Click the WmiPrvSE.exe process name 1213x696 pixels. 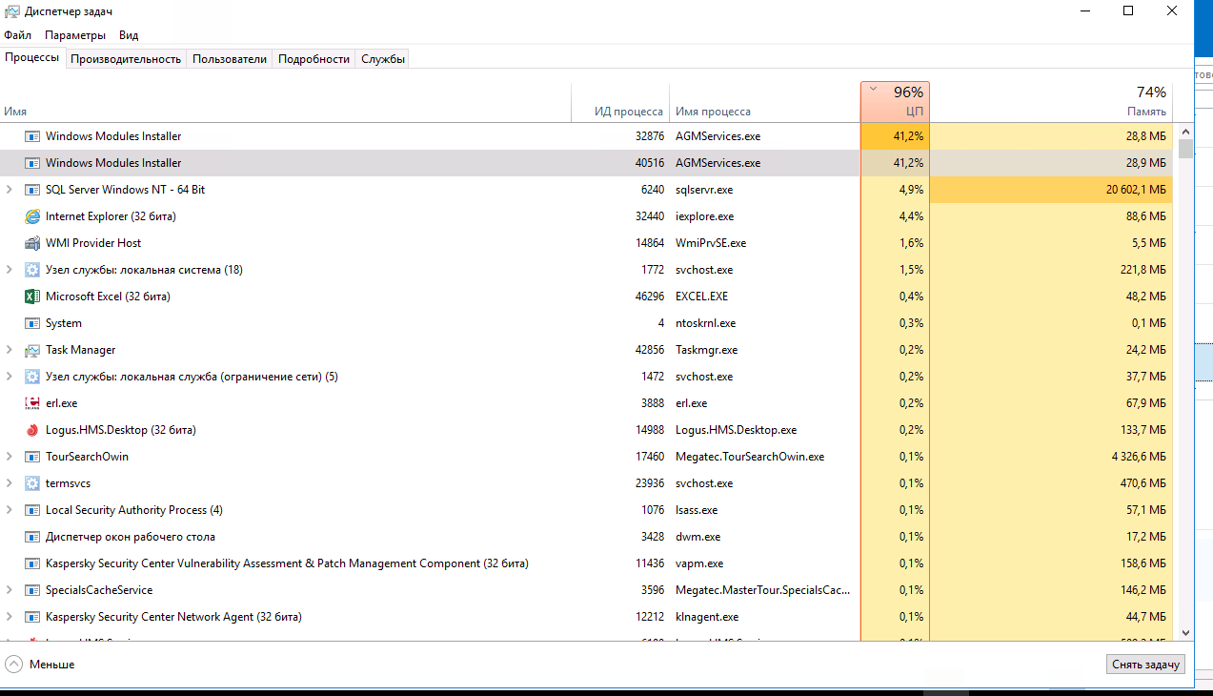coord(711,243)
